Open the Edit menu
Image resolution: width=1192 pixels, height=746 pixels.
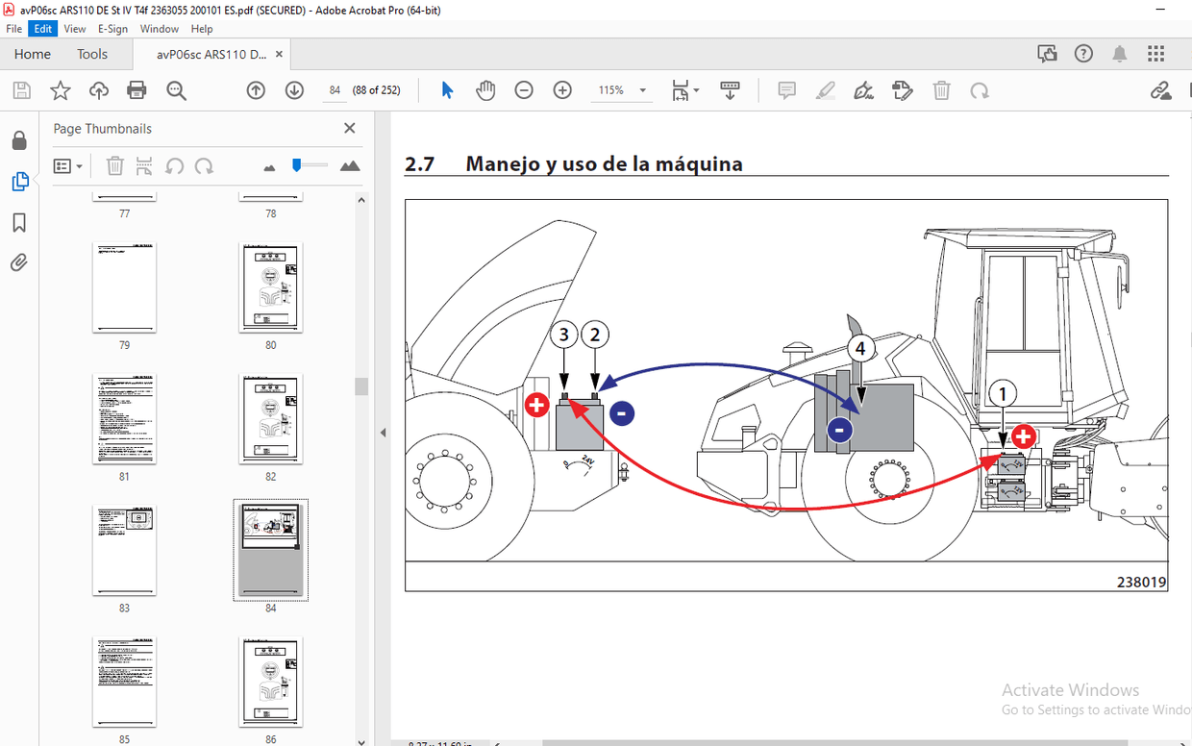tap(42, 28)
